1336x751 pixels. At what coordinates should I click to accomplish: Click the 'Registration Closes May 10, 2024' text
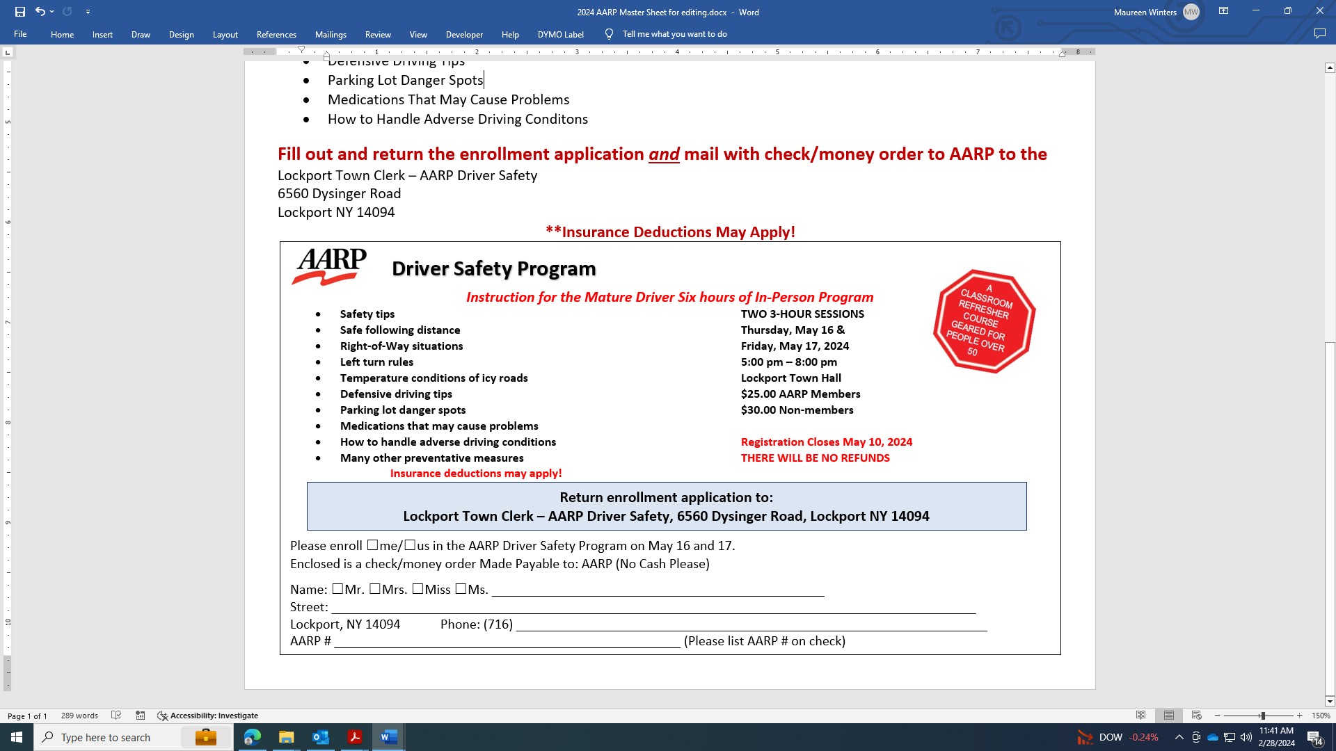(826, 442)
